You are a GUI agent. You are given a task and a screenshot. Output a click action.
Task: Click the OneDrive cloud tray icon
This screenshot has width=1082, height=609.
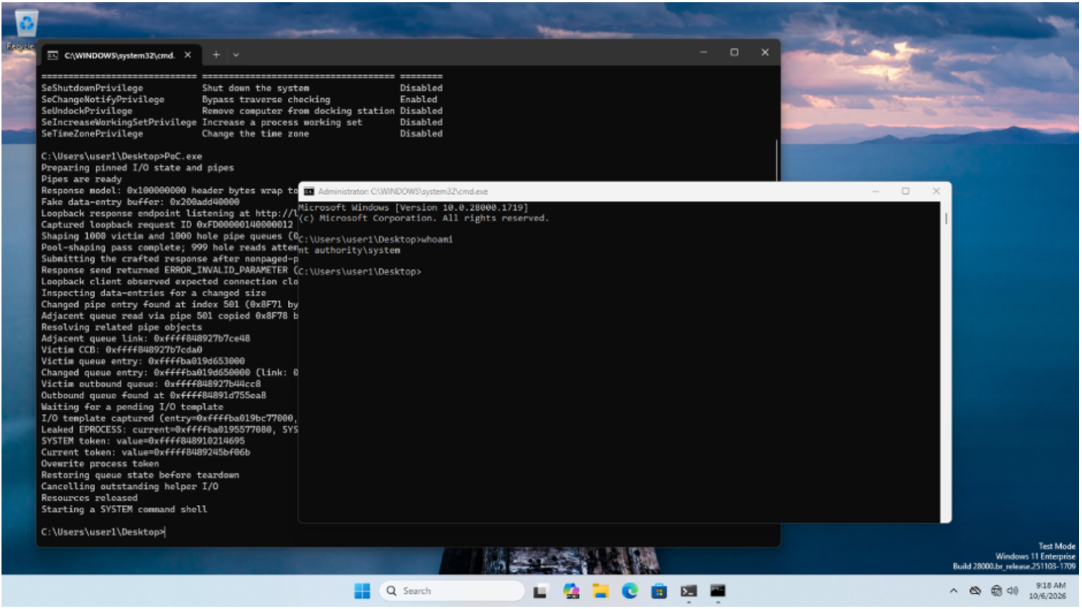tap(976, 591)
